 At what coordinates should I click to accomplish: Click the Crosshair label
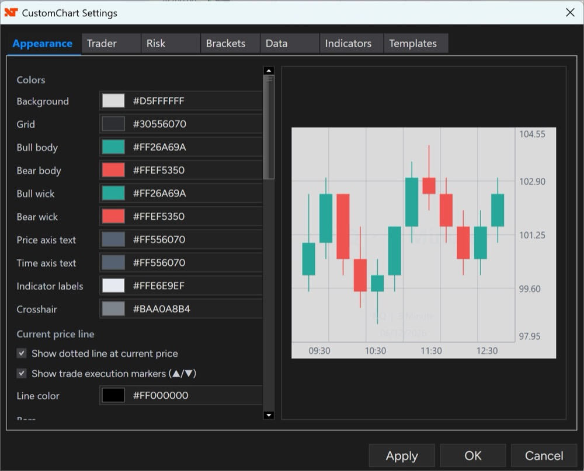pos(37,310)
